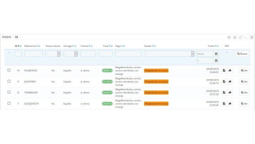Focus the Cliente filter field

[x=88, y=54]
